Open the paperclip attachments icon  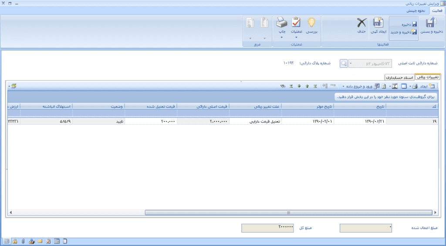pos(23,241)
